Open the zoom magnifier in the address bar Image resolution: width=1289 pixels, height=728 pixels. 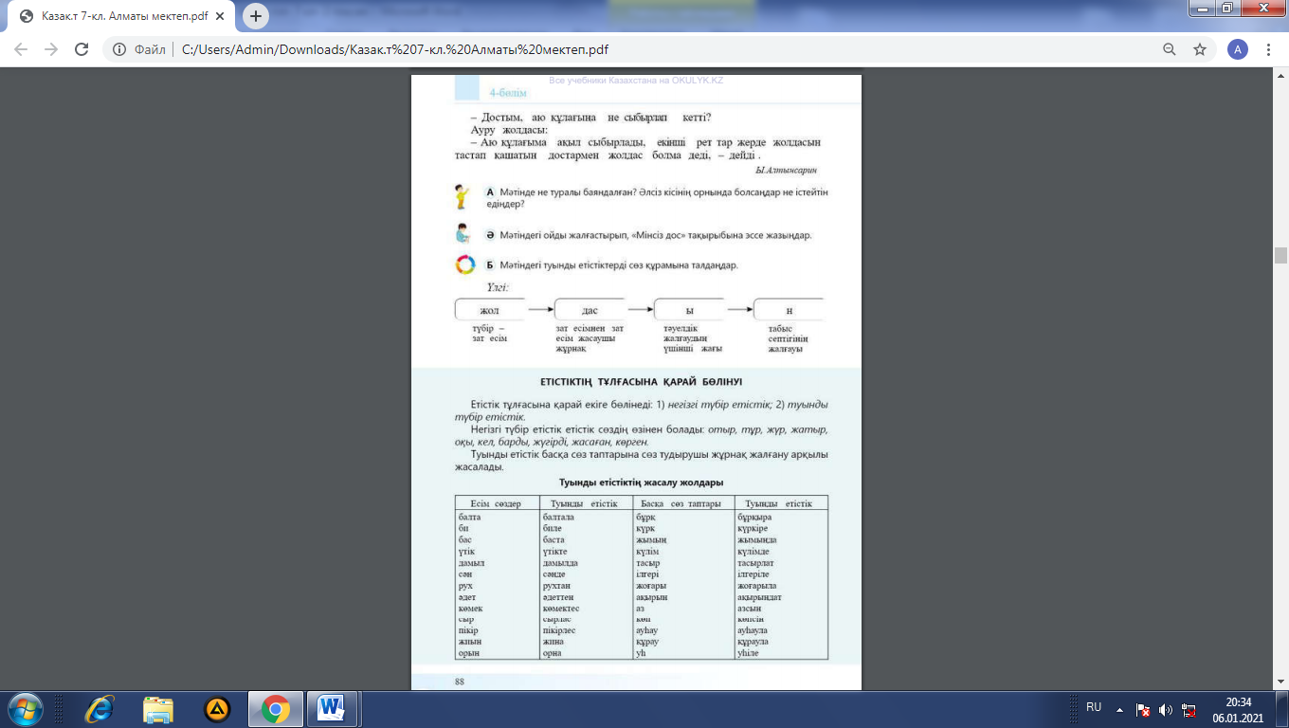pyautogui.click(x=1170, y=49)
